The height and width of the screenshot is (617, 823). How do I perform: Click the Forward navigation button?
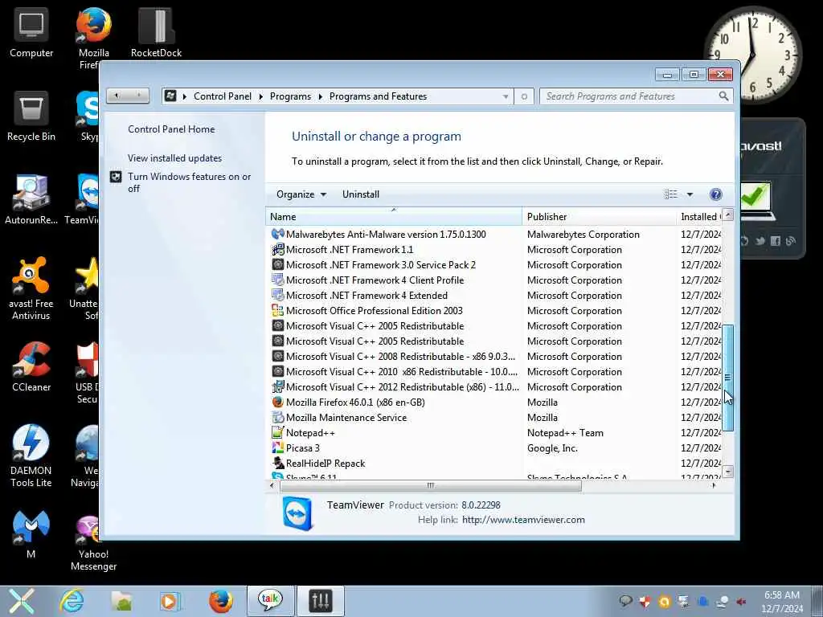pos(138,96)
